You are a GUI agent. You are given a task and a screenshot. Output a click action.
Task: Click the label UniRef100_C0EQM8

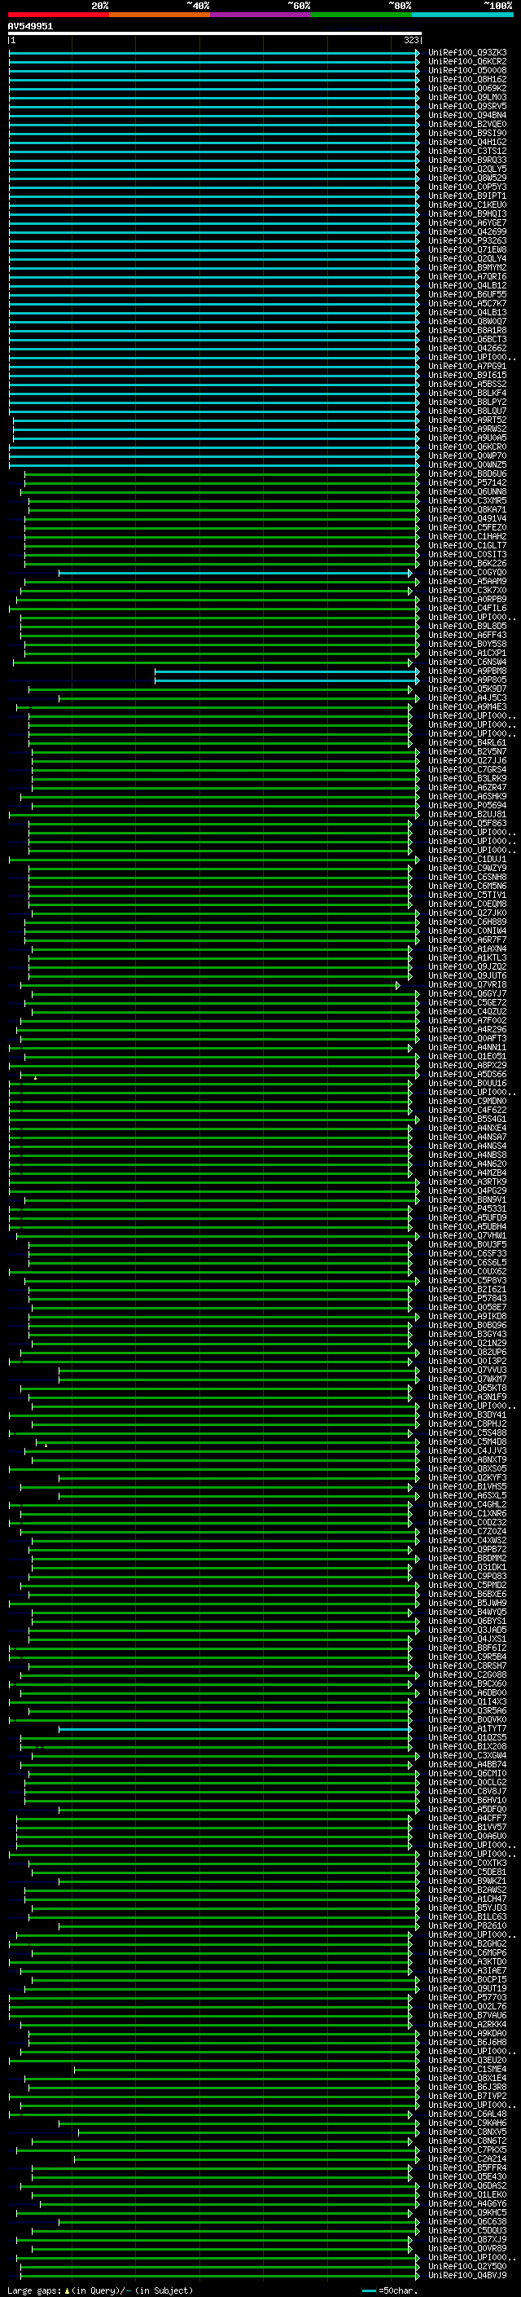(467, 904)
